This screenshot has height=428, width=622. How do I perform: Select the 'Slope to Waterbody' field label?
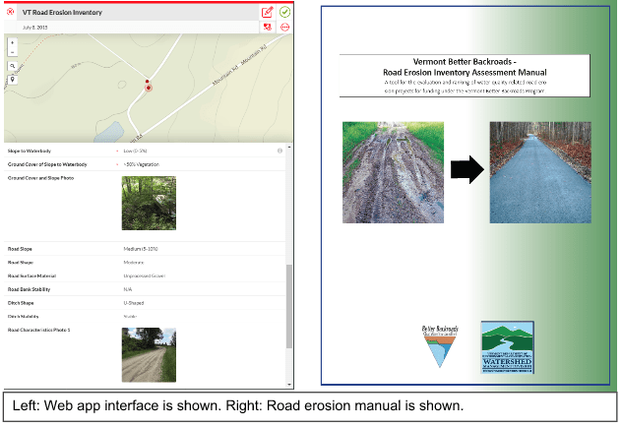pyautogui.click(x=30, y=151)
